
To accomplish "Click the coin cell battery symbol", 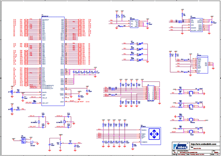I will 32,142.
